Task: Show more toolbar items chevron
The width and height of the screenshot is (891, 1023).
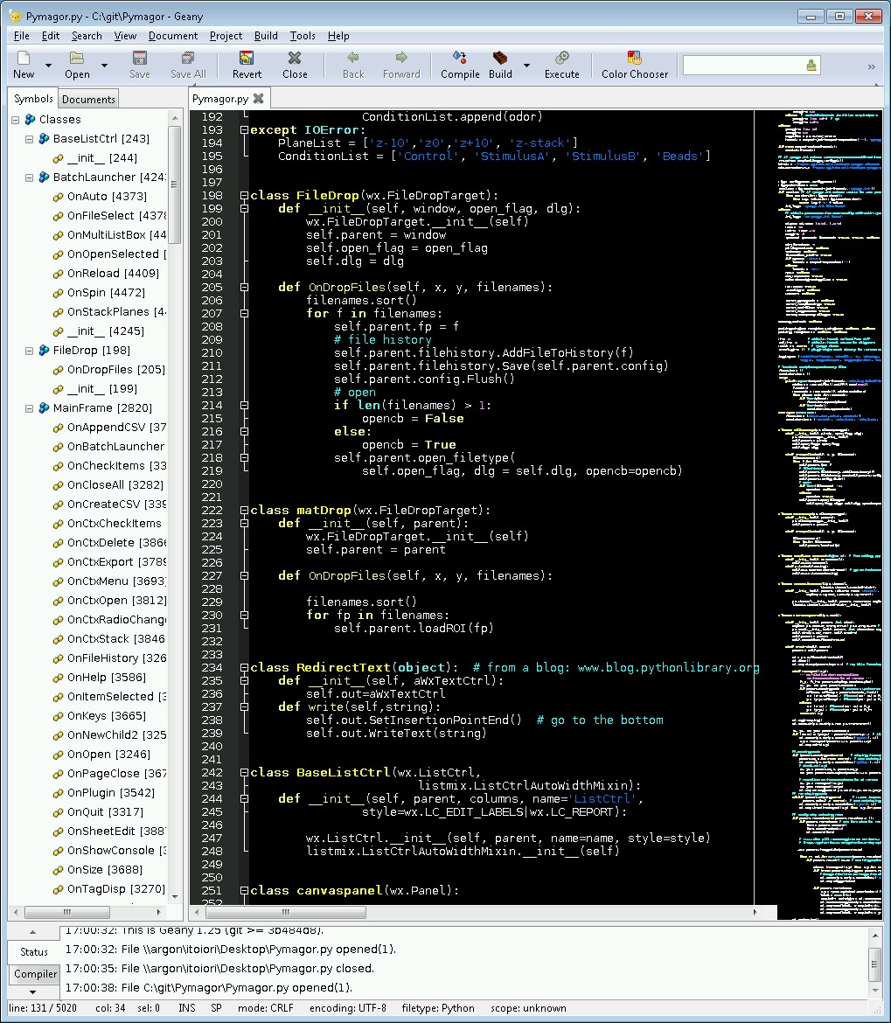Action: click(x=871, y=66)
